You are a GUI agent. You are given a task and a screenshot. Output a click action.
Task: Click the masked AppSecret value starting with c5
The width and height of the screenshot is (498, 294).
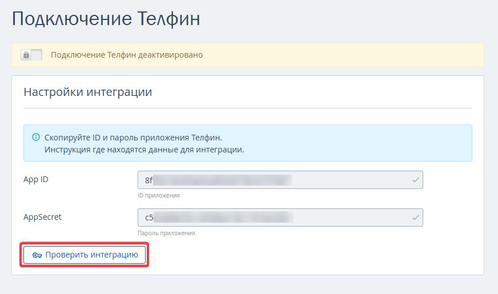[x=217, y=218]
